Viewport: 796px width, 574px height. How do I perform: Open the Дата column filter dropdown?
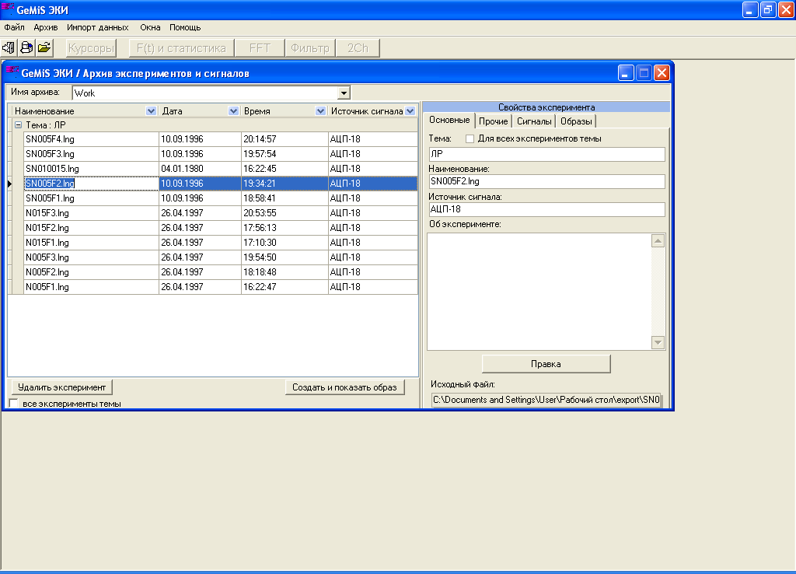(x=233, y=110)
